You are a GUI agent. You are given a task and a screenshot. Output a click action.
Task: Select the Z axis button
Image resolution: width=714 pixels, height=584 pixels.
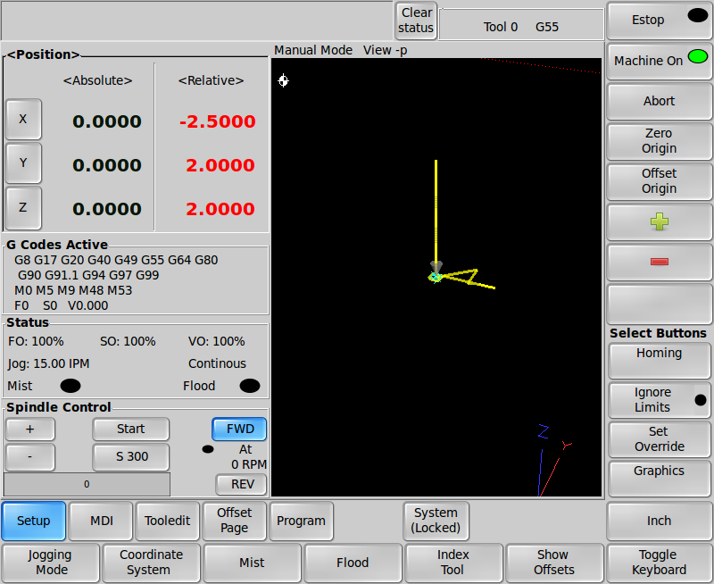click(23, 207)
